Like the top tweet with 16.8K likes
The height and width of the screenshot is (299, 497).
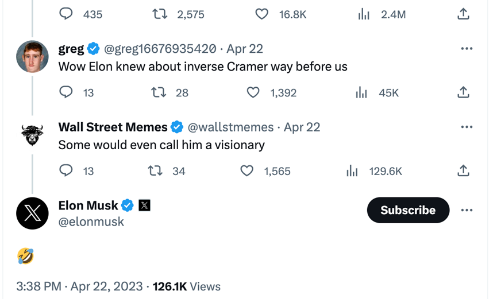pyautogui.click(x=262, y=14)
